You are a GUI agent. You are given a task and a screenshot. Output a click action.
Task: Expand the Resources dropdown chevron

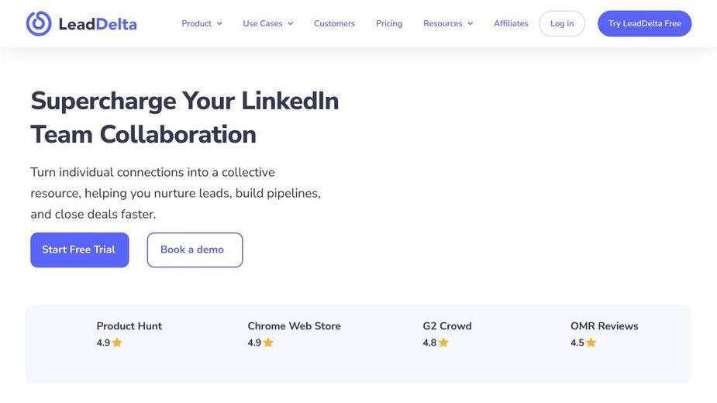470,23
